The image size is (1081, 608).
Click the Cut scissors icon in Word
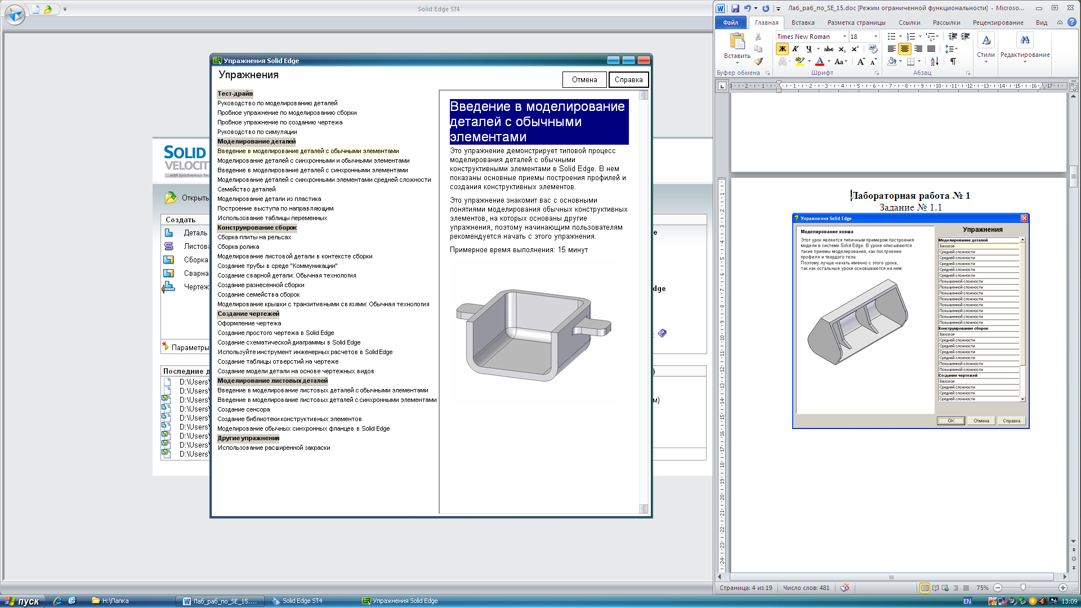(x=758, y=37)
